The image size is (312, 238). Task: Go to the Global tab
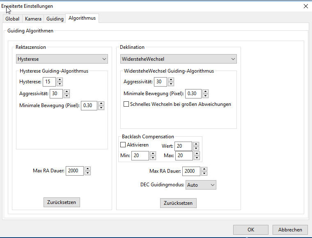click(12, 19)
